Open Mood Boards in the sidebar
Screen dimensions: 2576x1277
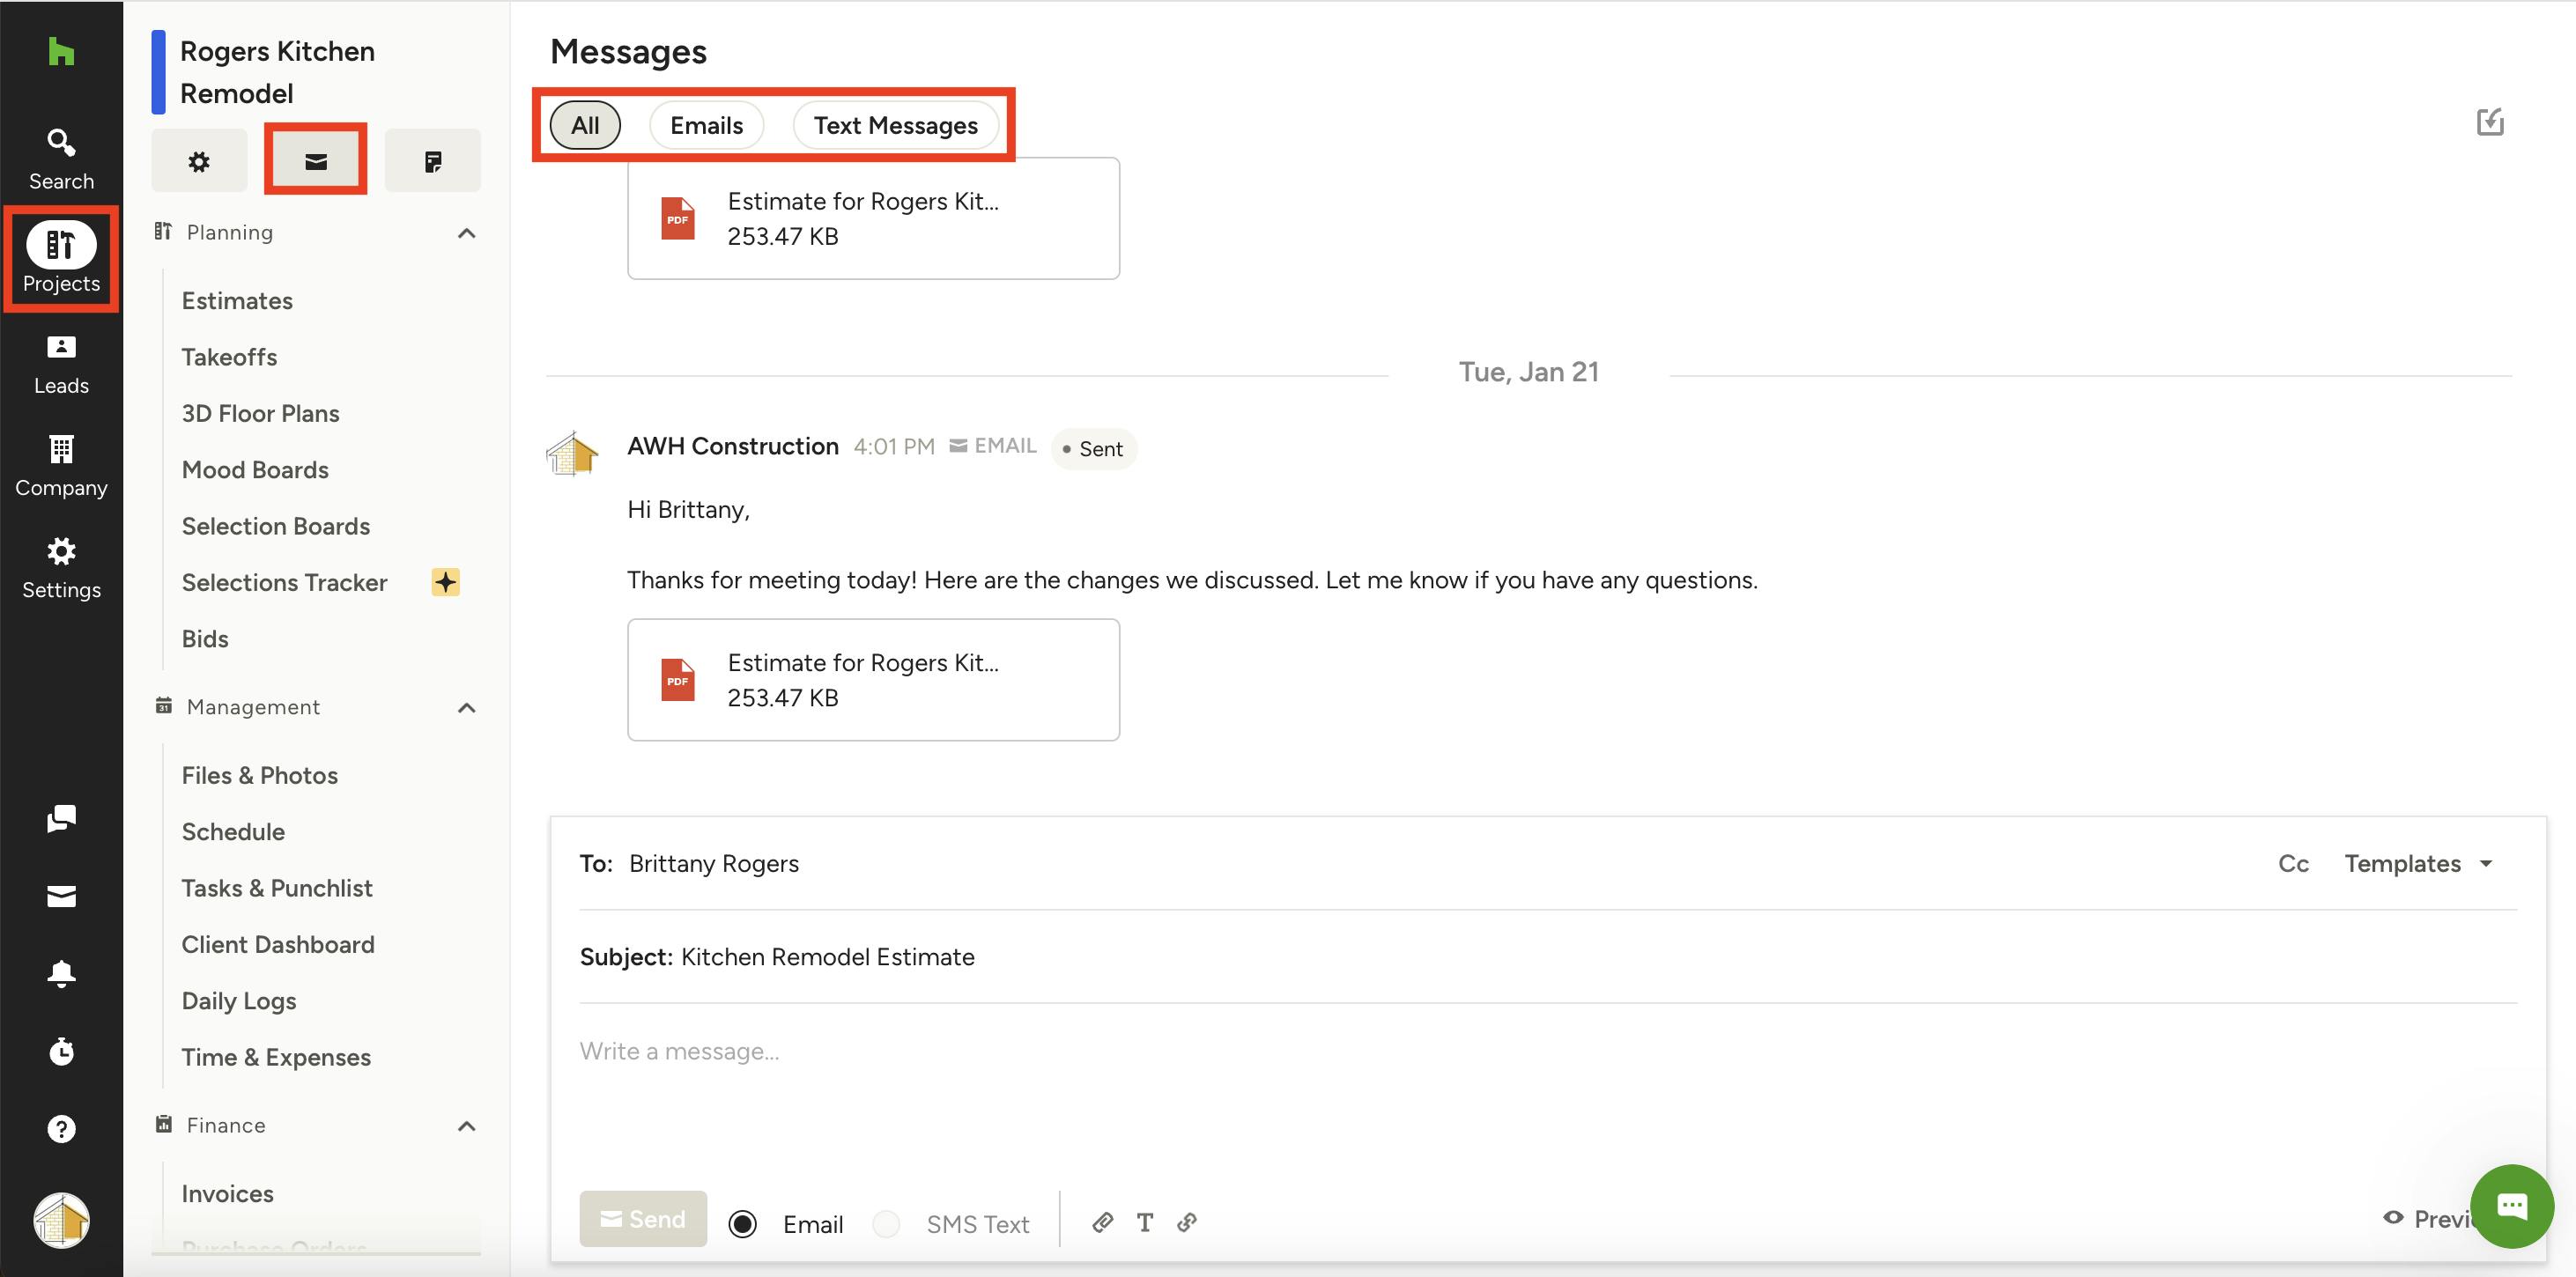255,470
